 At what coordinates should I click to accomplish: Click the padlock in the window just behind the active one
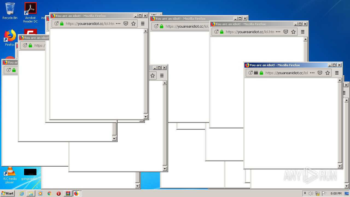click(x=222, y=32)
